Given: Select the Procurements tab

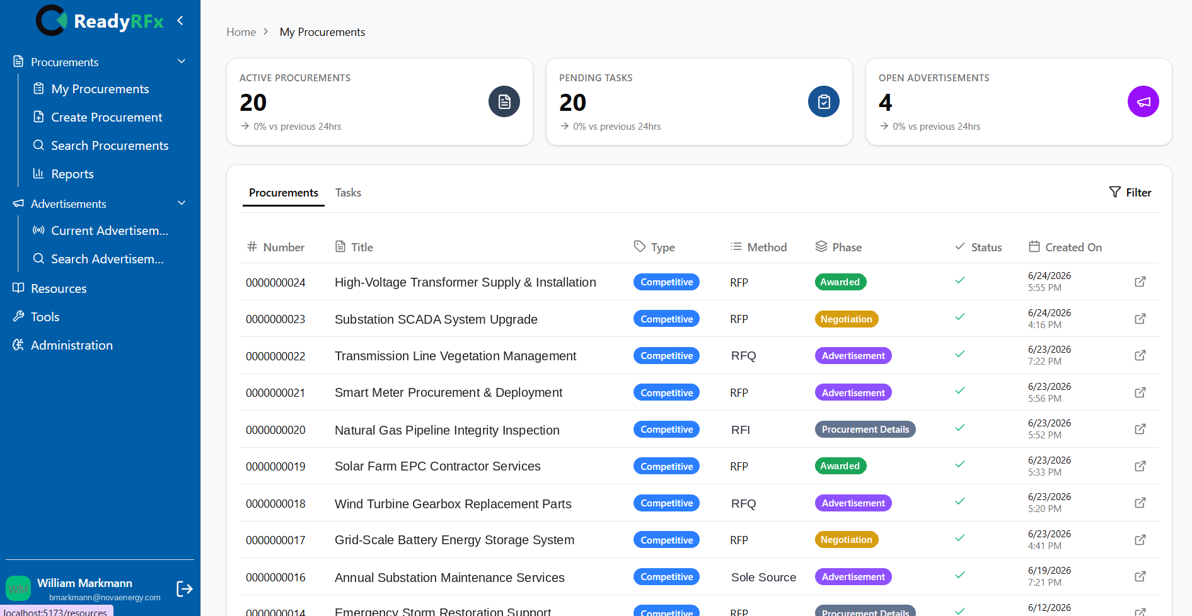Looking at the screenshot, I should point(284,193).
